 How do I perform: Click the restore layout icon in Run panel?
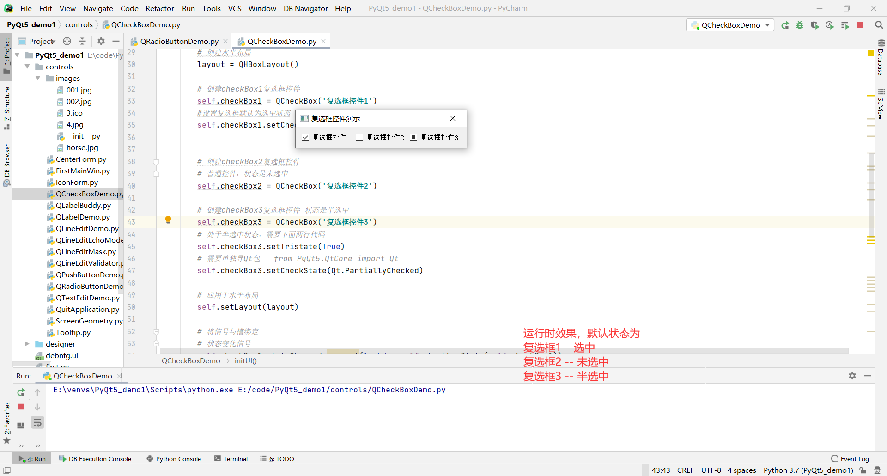coord(21,426)
